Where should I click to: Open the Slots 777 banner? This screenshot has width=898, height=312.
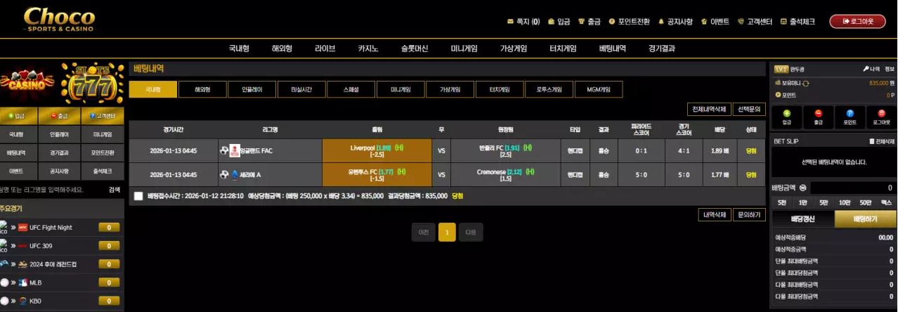point(93,82)
